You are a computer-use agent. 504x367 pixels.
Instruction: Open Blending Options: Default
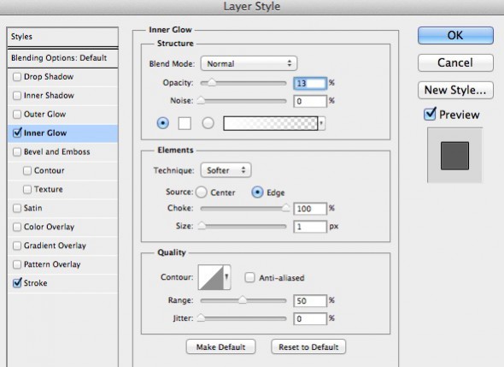coord(62,58)
